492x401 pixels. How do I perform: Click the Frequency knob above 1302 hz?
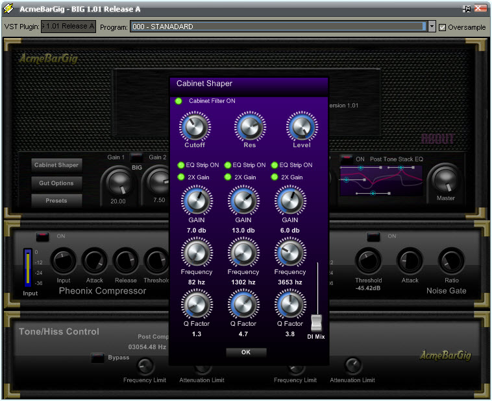tap(243, 253)
